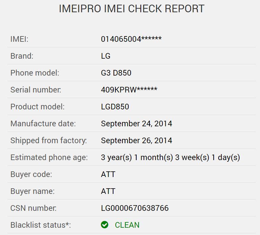Click the CSN number LG0000670638766
The height and width of the screenshot is (235, 260).
[135, 208]
